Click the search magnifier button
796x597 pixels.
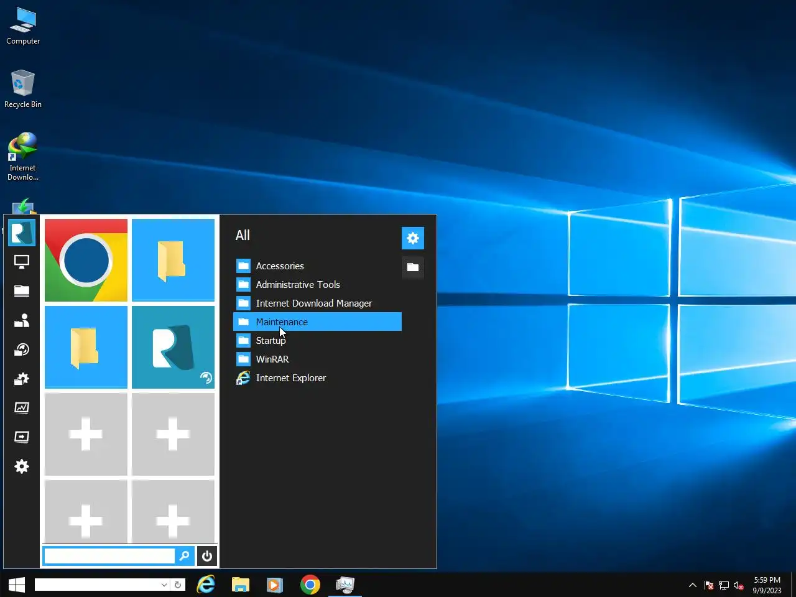coord(185,556)
